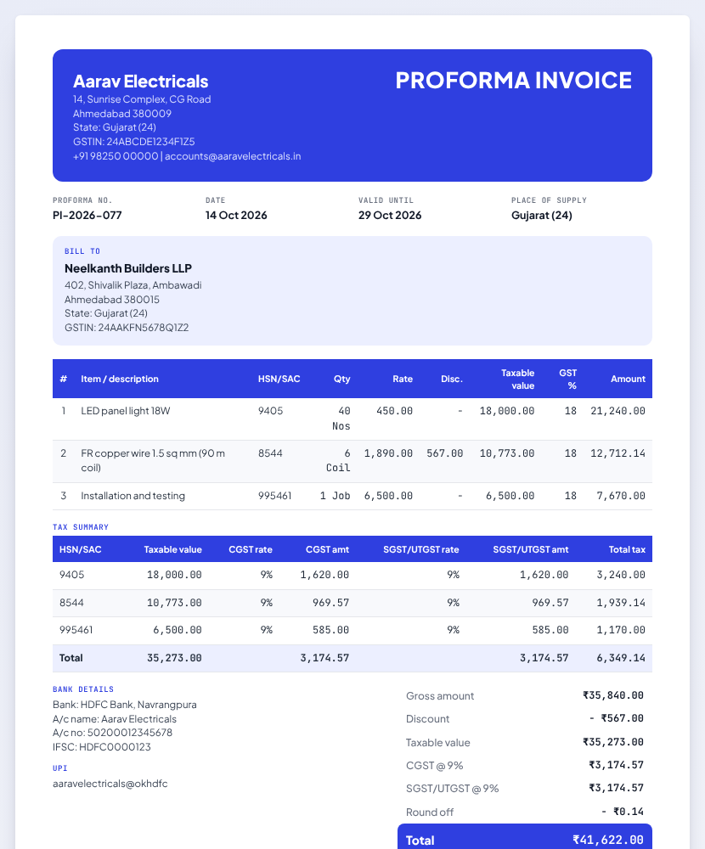705x849 pixels.
Task: Click amount 21,240.00
Action: 618,410
